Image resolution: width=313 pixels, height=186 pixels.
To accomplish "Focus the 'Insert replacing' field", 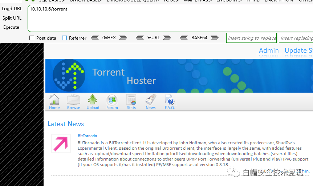I will [296, 38].
